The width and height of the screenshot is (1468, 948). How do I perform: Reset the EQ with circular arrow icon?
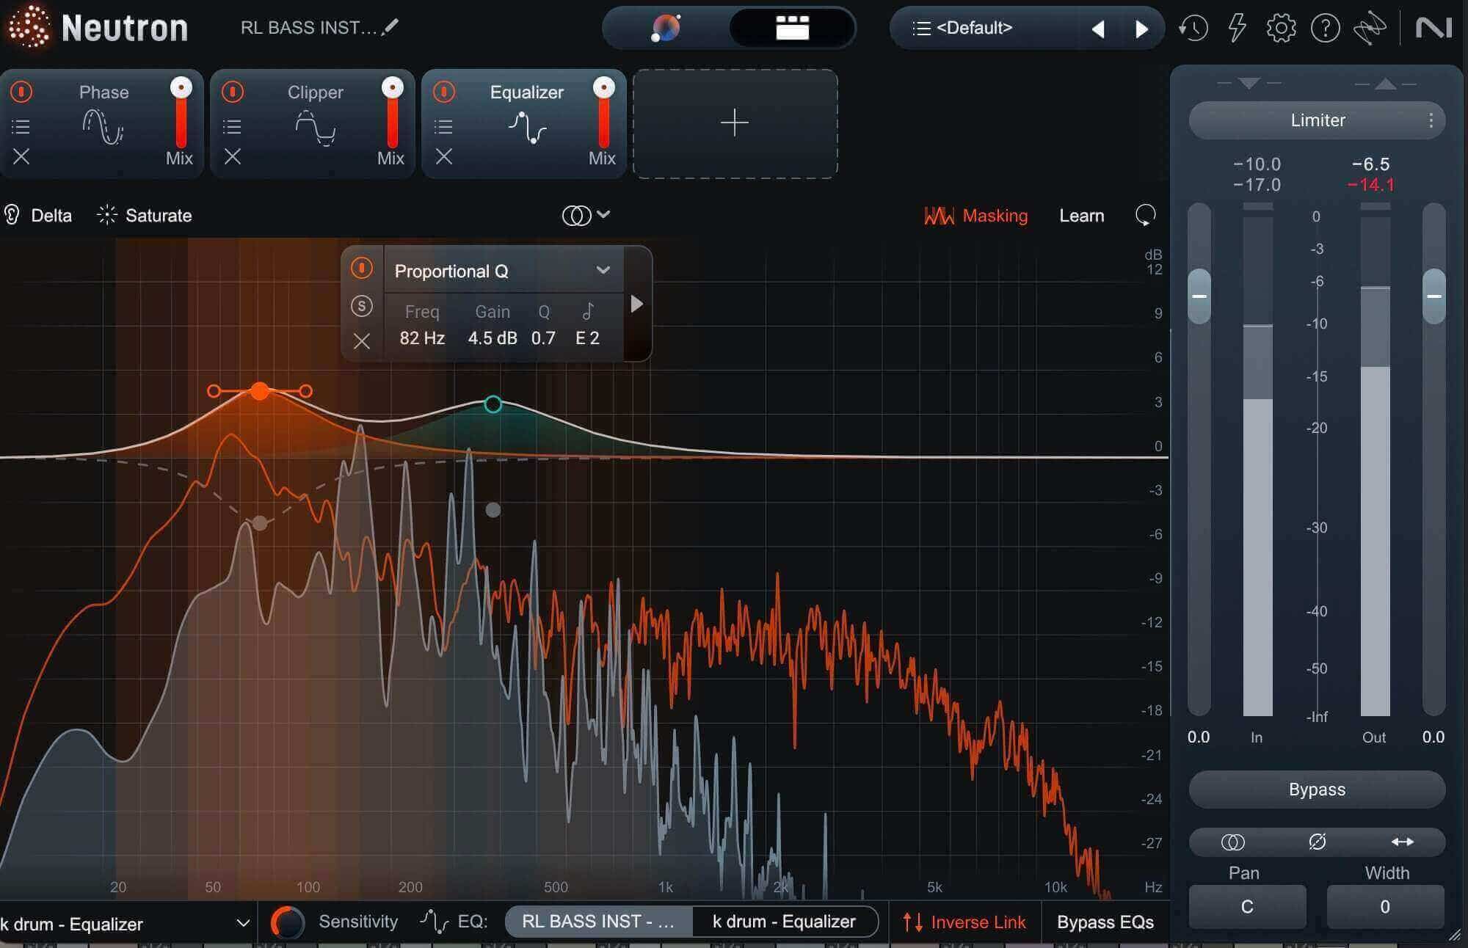pos(1145,215)
